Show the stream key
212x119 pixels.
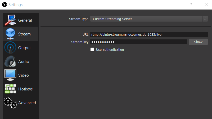pyautogui.click(x=198, y=42)
